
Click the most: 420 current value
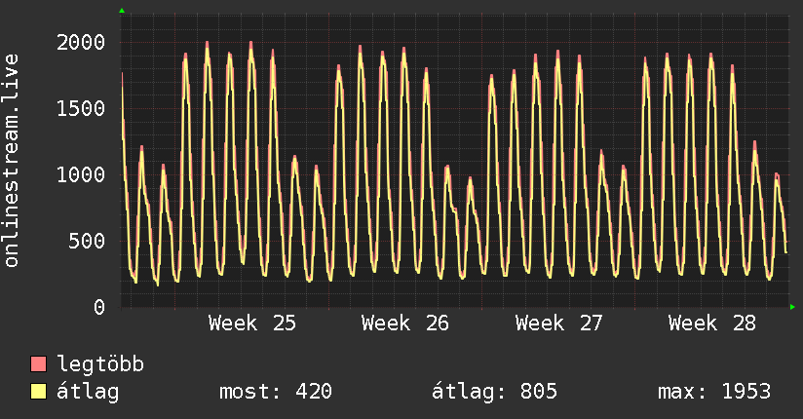(x=276, y=392)
